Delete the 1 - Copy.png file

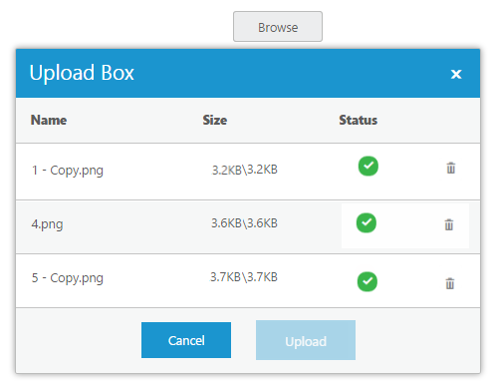pyautogui.click(x=450, y=168)
